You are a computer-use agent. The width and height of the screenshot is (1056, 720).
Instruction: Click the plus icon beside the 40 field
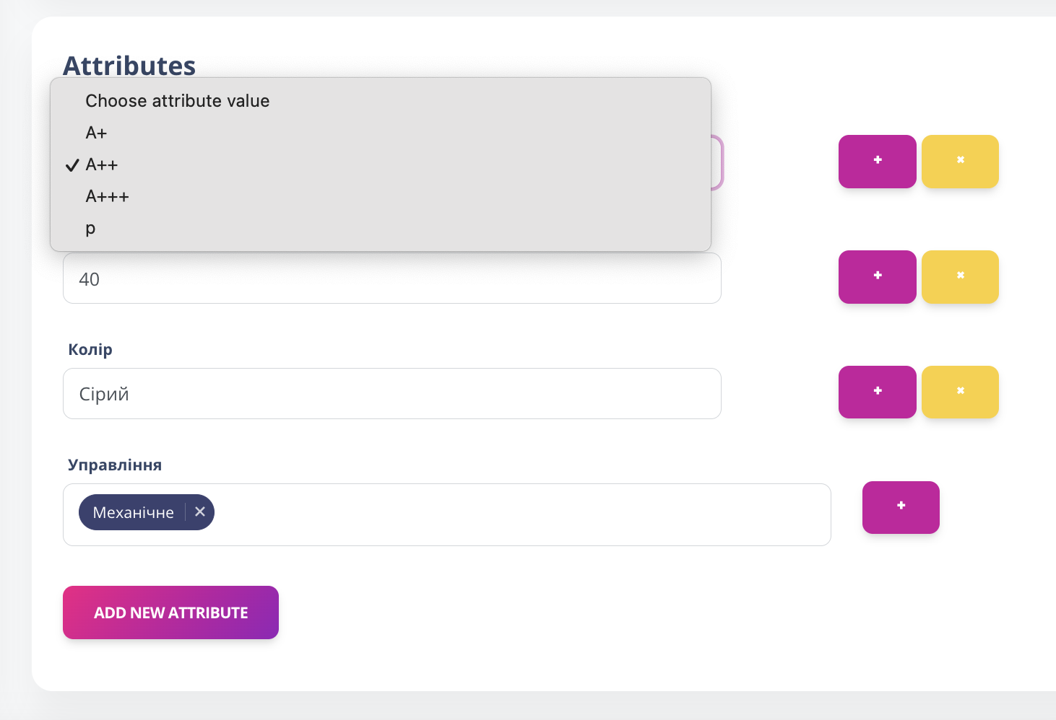877,276
